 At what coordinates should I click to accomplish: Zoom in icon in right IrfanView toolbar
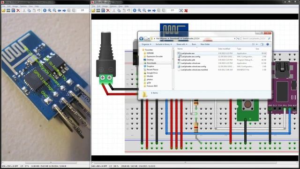[x=140, y=10]
